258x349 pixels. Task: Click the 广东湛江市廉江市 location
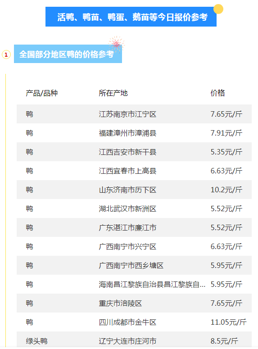(x=127, y=228)
